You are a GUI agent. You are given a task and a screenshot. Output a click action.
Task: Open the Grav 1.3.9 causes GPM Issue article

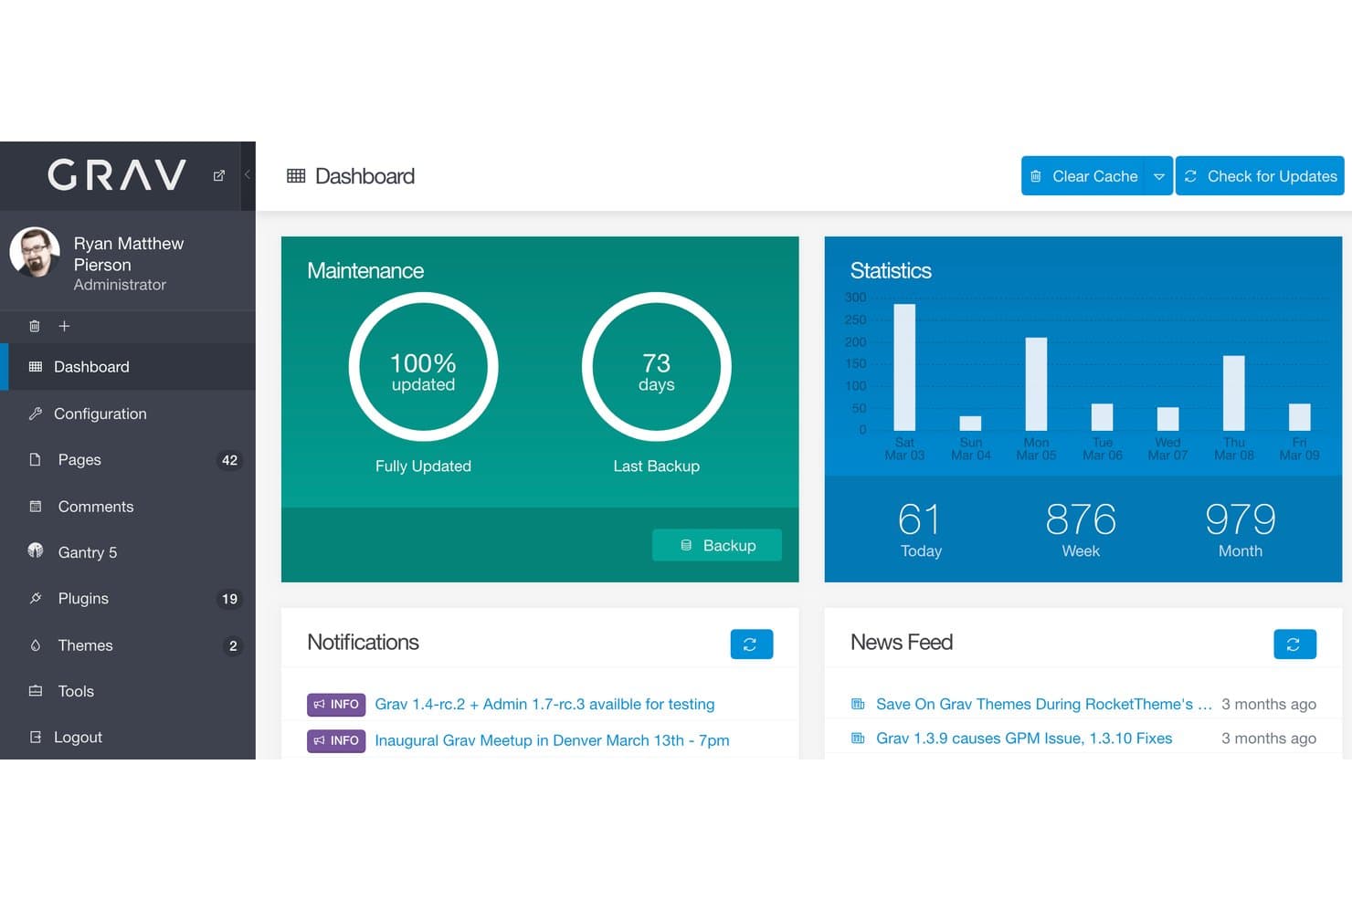tap(1024, 738)
